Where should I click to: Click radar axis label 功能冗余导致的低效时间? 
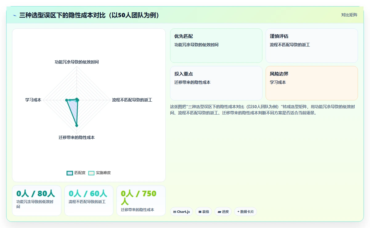(77, 62)
